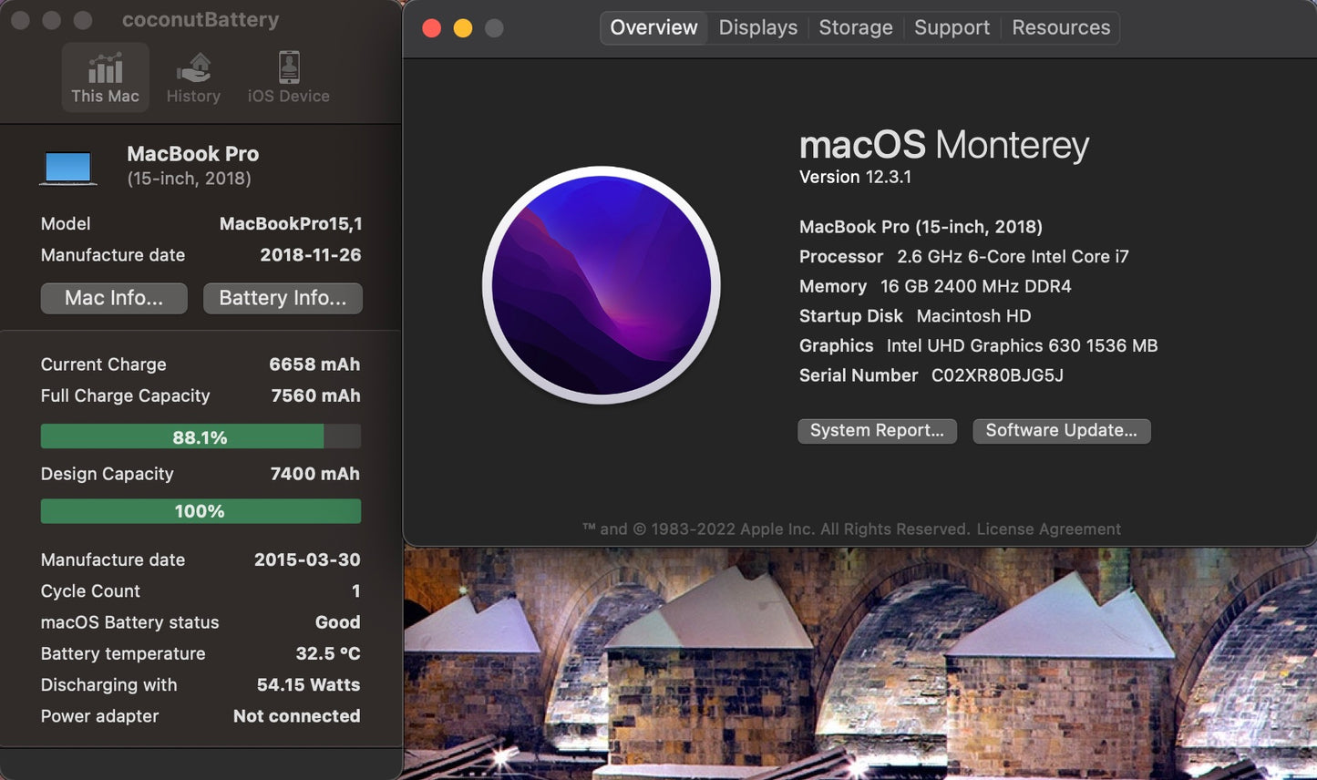Select This Mac in the coconutBattery toolbar

[105, 77]
